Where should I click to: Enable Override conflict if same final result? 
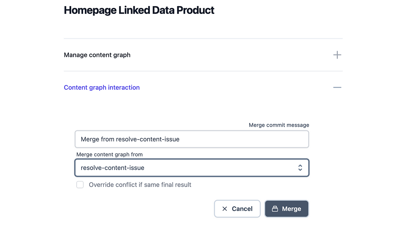tap(80, 185)
